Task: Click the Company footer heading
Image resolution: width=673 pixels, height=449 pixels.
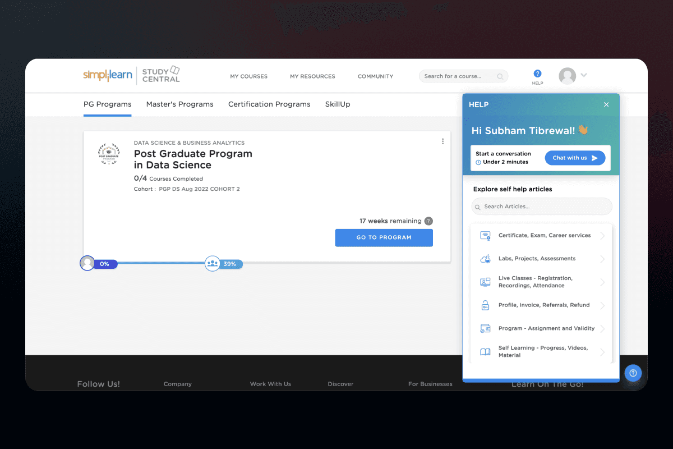Action: 177,384
